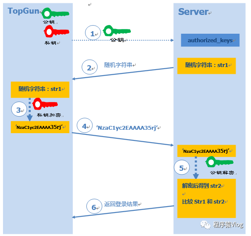Screen dimensions: 251x236
Task: Click the dashed down arrow below step 5
Action: pyautogui.click(x=196, y=168)
